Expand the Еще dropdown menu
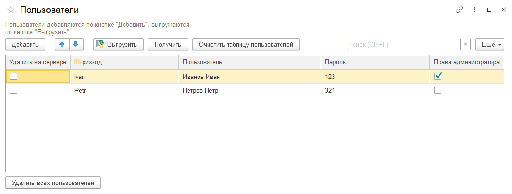This screenshot has height=194, width=512. [490, 45]
